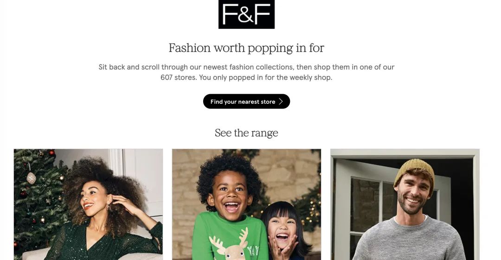Open the woman in green sequin dress photo
The width and height of the screenshot is (501, 260).
coord(88,204)
